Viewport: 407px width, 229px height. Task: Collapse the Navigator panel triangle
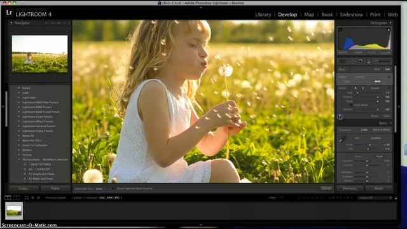(x=11, y=23)
